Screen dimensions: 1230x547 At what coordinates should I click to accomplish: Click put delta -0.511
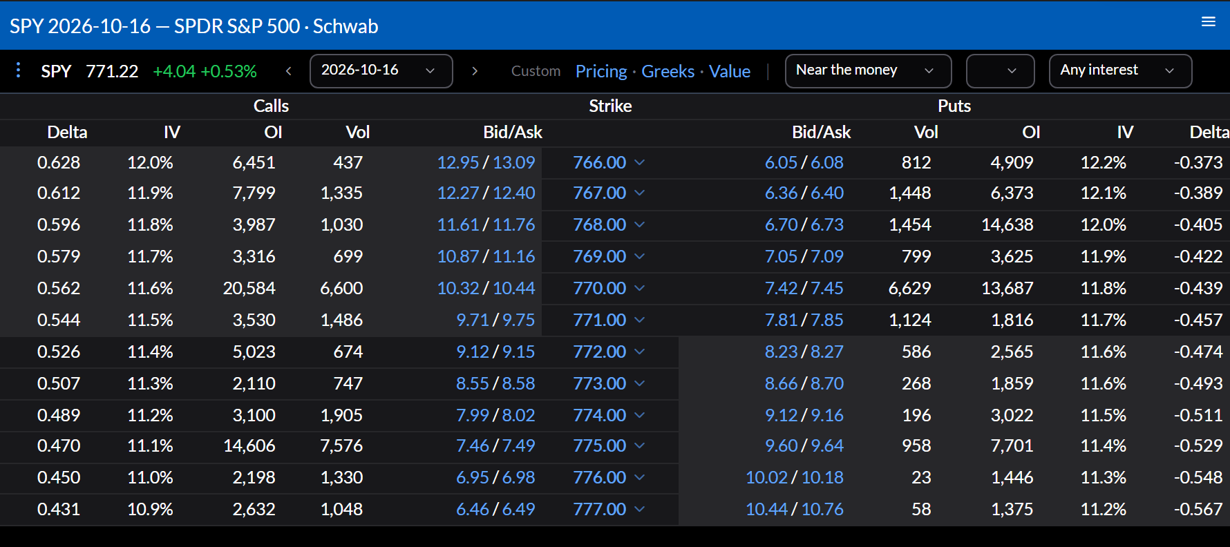(1198, 415)
